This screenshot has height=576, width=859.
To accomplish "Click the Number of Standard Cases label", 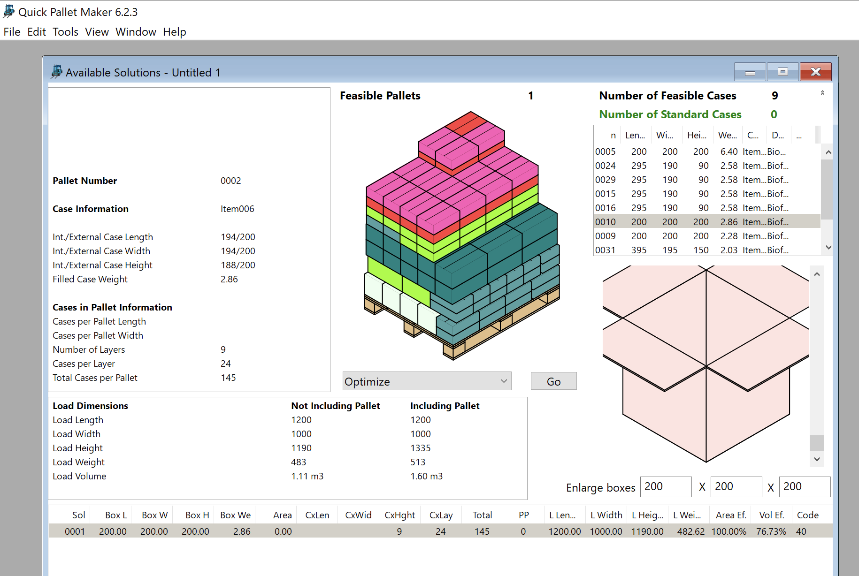I will click(x=670, y=114).
